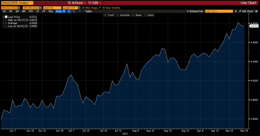Open the Daily periodicity dropdown
Viewport: 260px width, 136px height.
tap(61, 11)
